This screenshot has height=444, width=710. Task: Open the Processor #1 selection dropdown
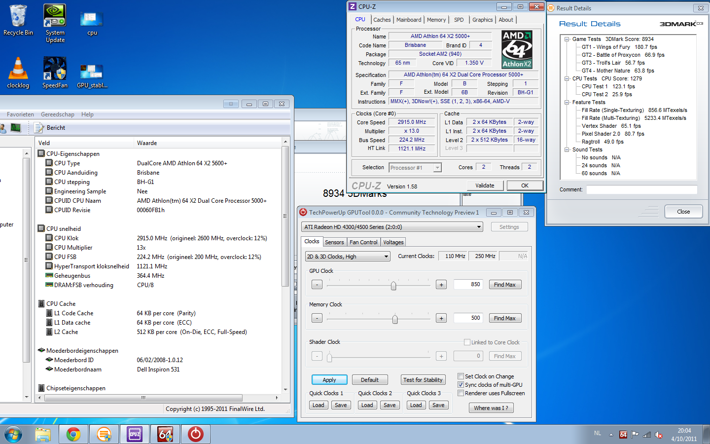(415, 168)
